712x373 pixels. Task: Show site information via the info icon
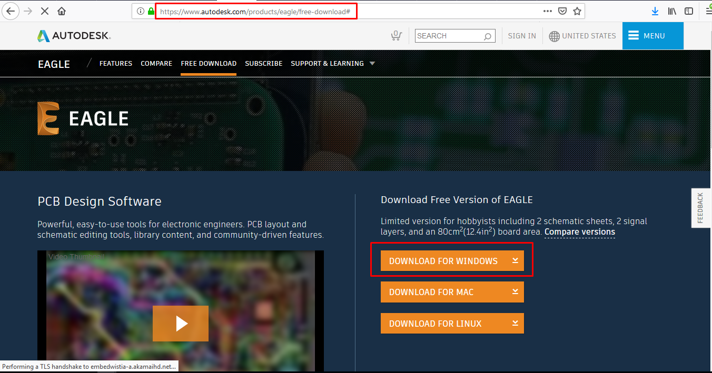(x=141, y=11)
